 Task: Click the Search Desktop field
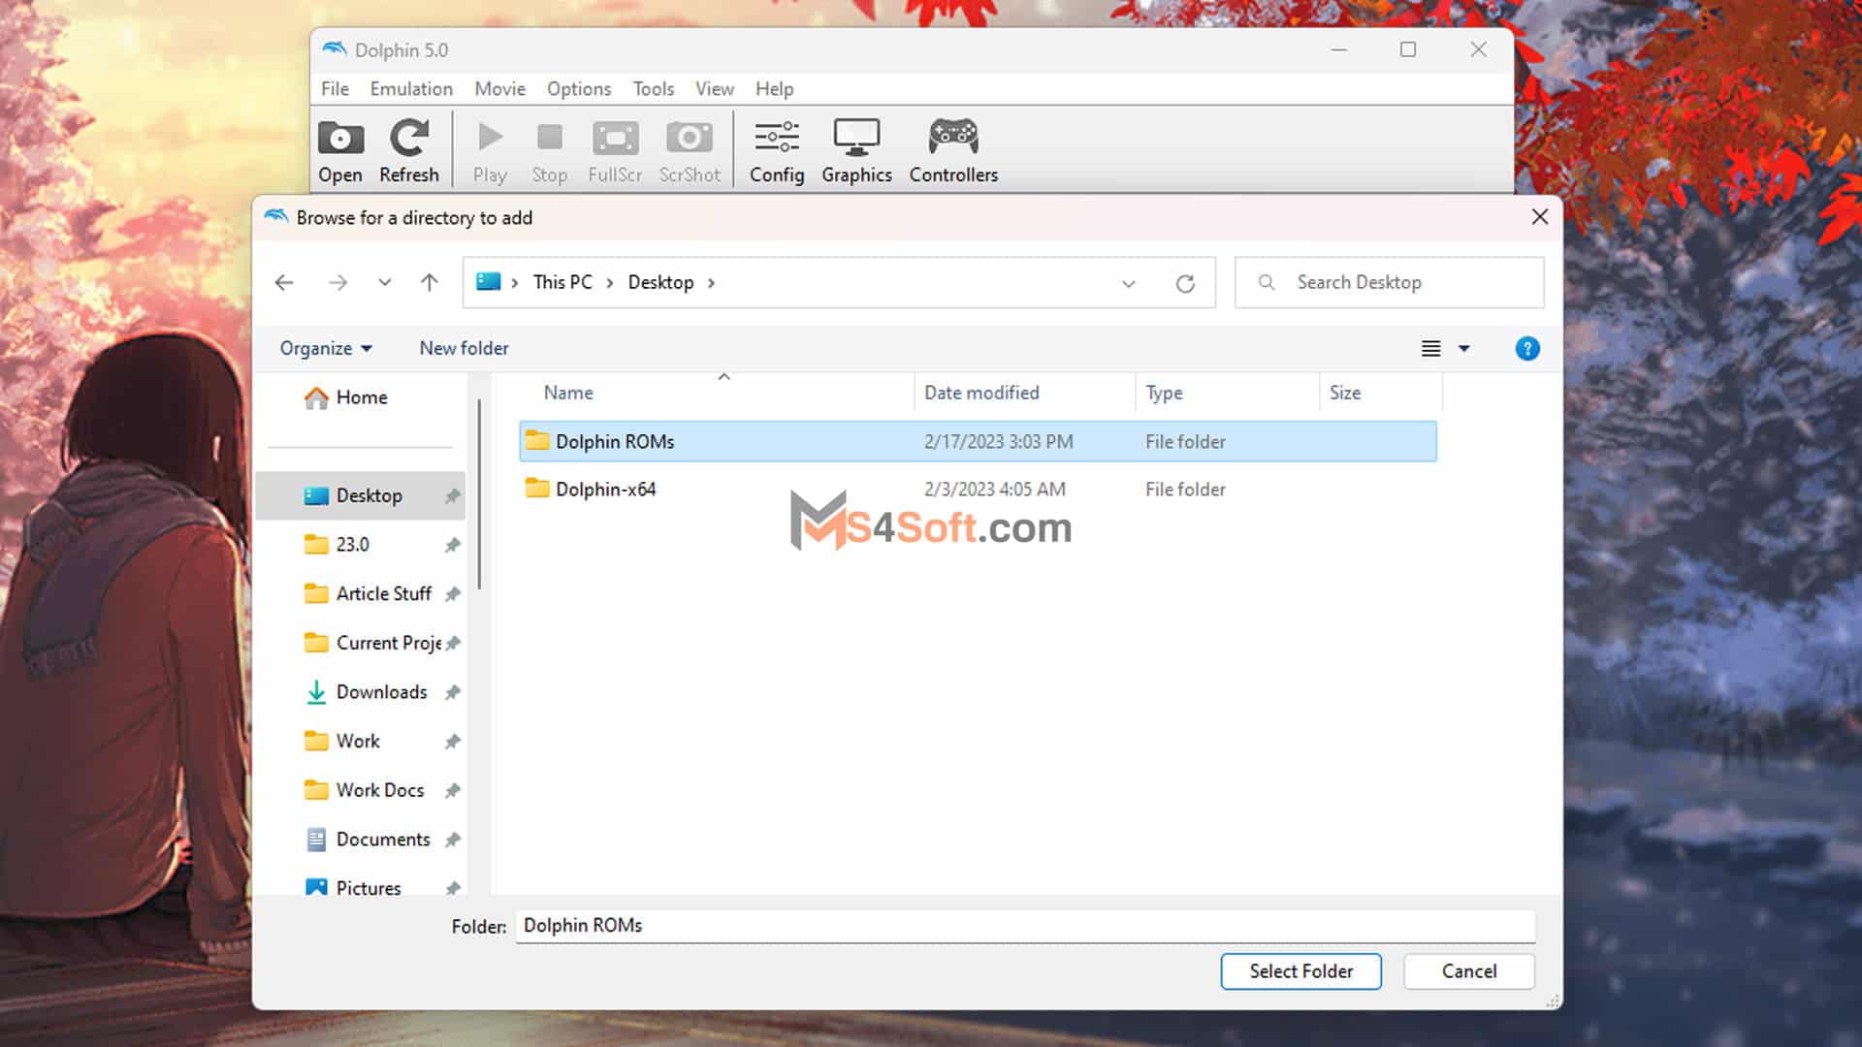pyautogui.click(x=1389, y=282)
